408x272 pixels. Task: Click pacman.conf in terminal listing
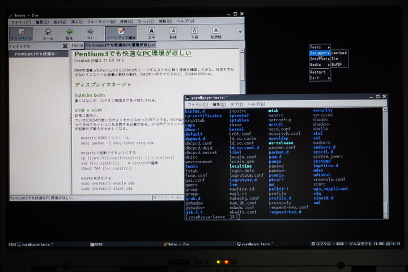[282, 147]
